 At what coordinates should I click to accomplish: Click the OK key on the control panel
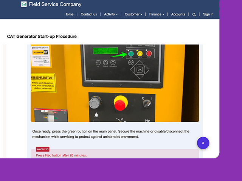coord(140,70)
